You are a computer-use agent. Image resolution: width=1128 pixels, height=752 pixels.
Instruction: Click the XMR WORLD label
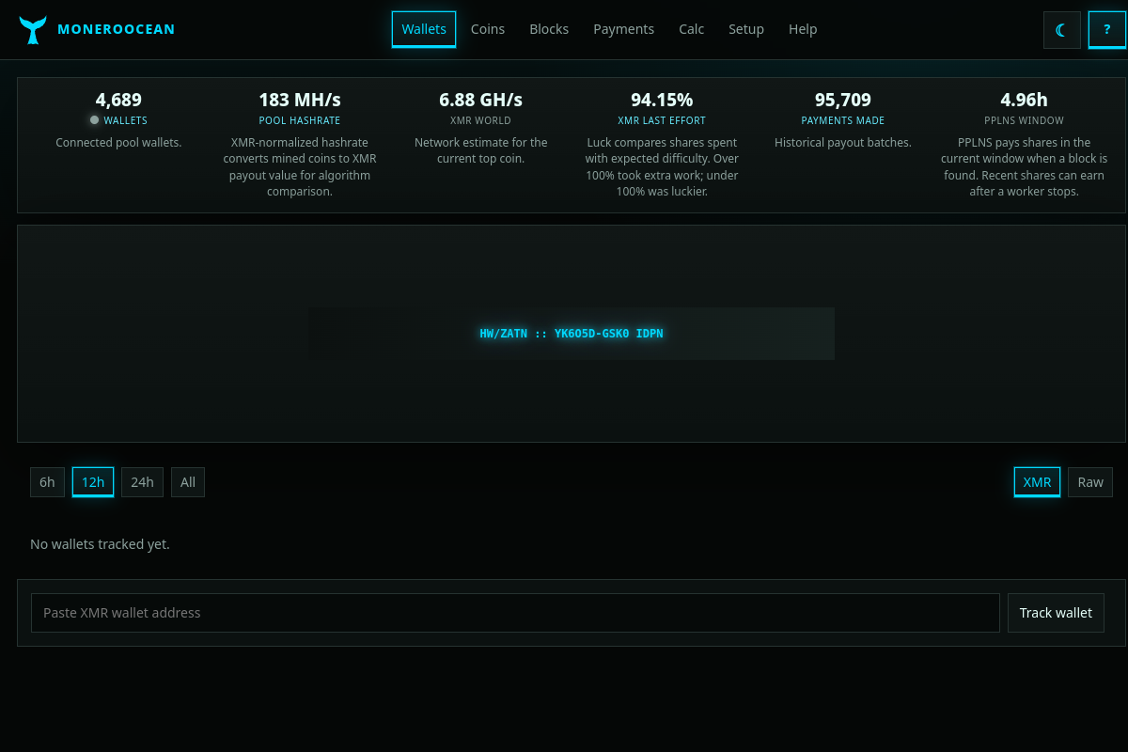click(481, 120)
